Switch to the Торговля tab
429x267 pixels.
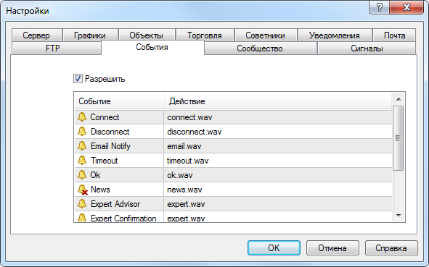click(x=205, y=35)
